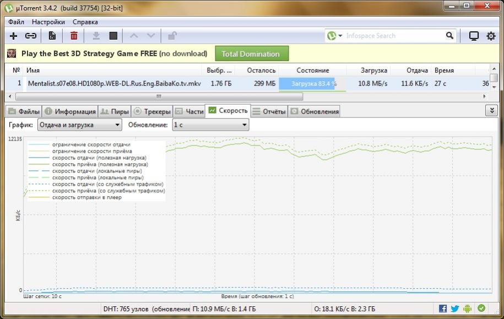Click legend entry 'скорость отправки в плеер'
This screenshot has width=504, height=319.
87,197
